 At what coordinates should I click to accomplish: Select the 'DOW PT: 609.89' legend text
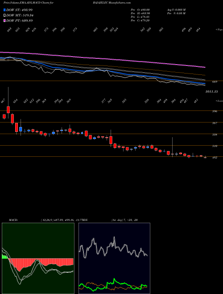20,20
